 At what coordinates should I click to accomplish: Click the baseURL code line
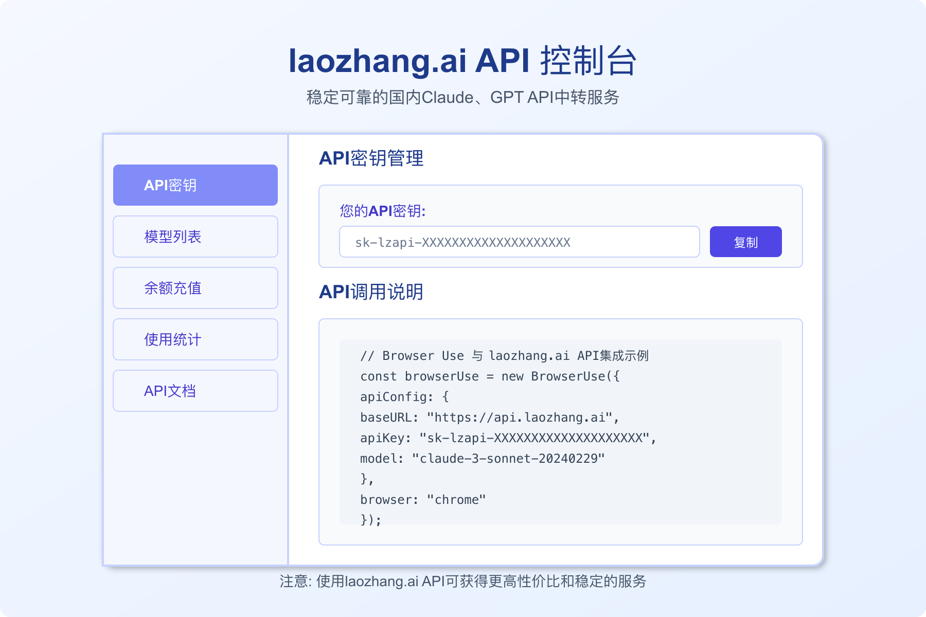(490, 418)
